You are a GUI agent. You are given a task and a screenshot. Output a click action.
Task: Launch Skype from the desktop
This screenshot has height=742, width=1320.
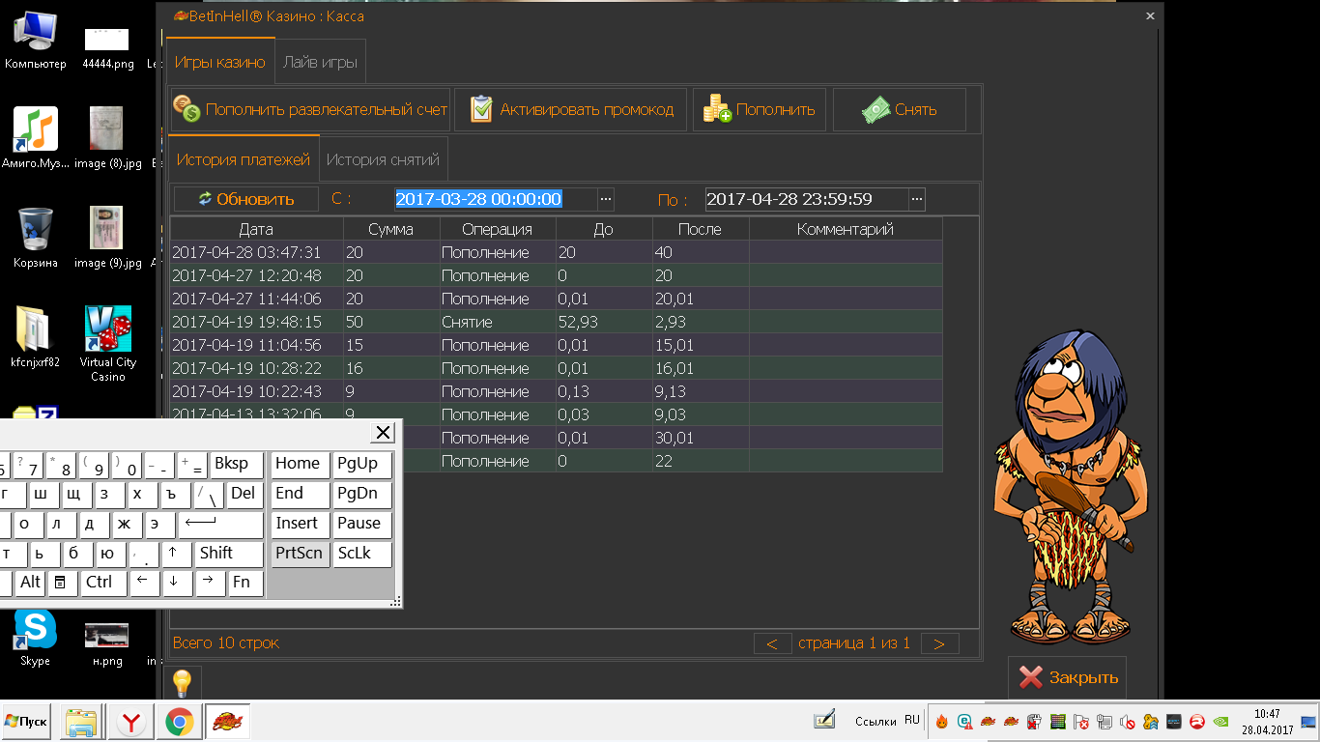pyautogui.click(x=36, y=632)
